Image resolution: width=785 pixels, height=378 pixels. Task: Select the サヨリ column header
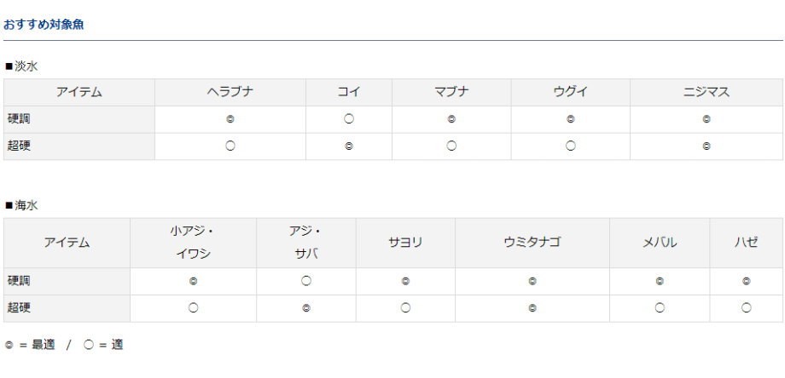click(405, 243)
